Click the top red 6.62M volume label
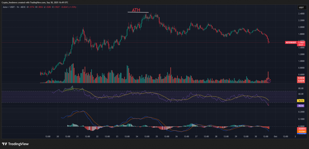309x149 pixels. [301, 78]
